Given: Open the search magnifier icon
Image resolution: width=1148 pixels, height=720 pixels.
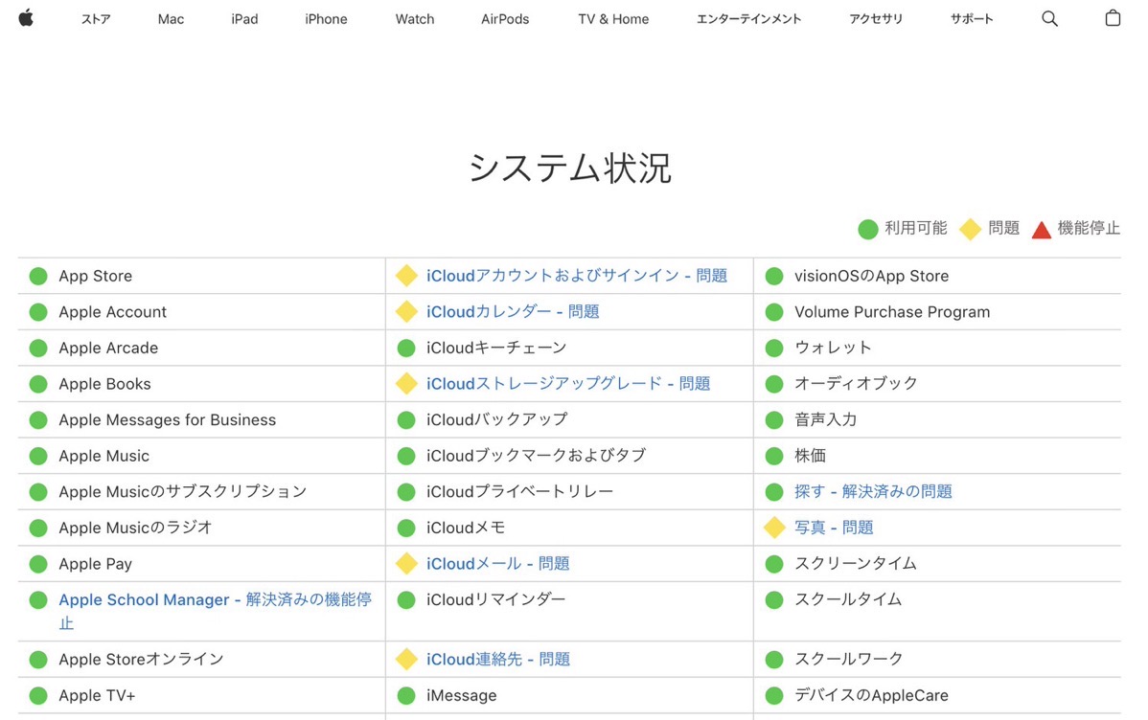Looking at the screenshot, I should click(x=1049, y=19).
